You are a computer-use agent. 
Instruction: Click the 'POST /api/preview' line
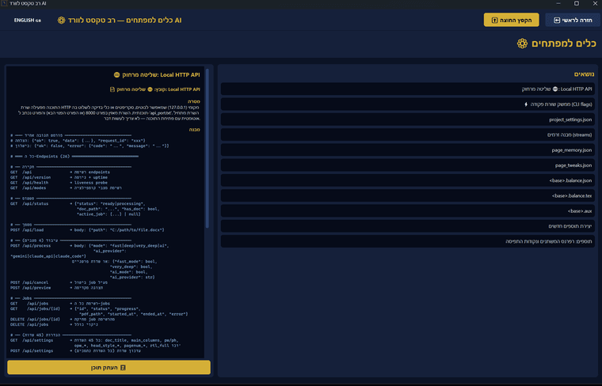(56, 287)
